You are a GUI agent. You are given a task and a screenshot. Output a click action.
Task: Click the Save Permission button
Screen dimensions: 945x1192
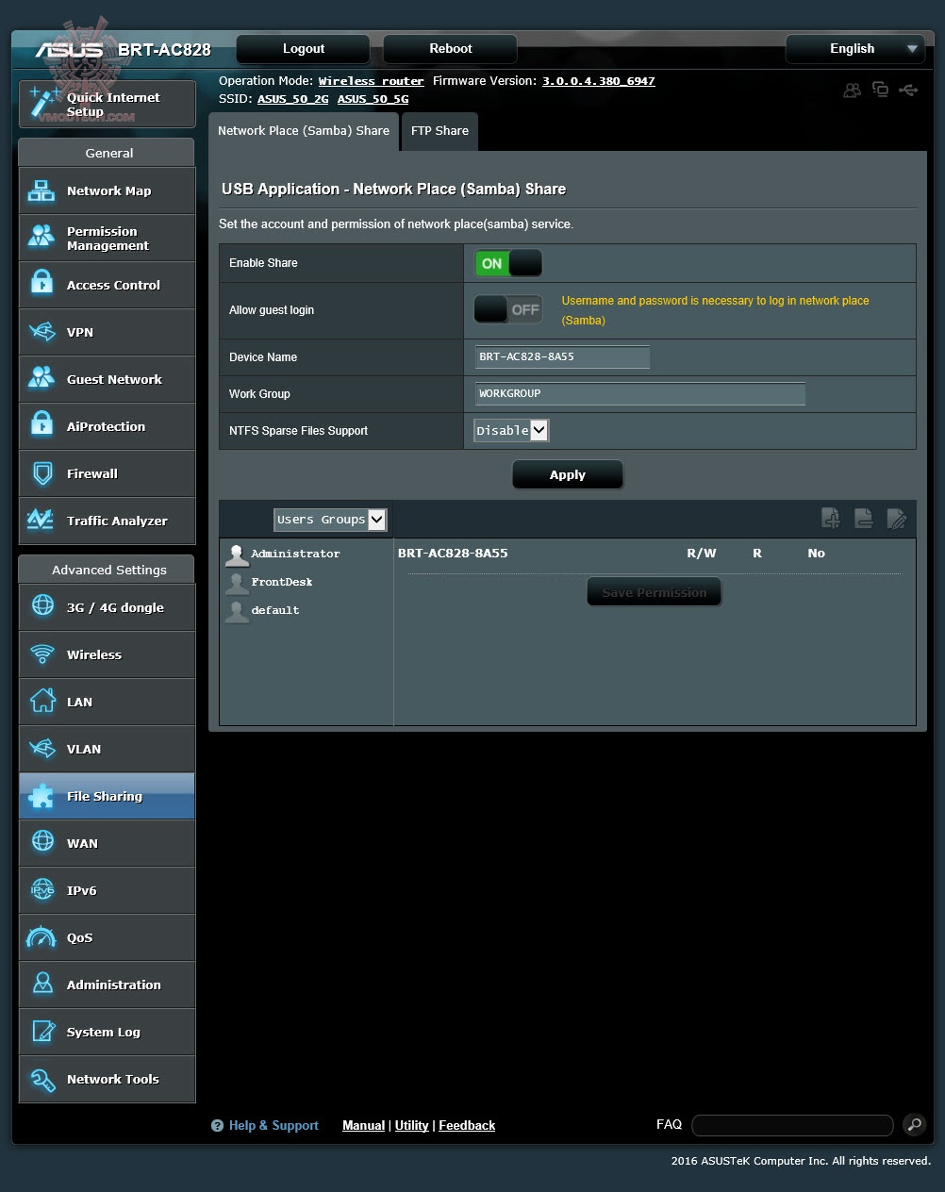coord(655,592)
